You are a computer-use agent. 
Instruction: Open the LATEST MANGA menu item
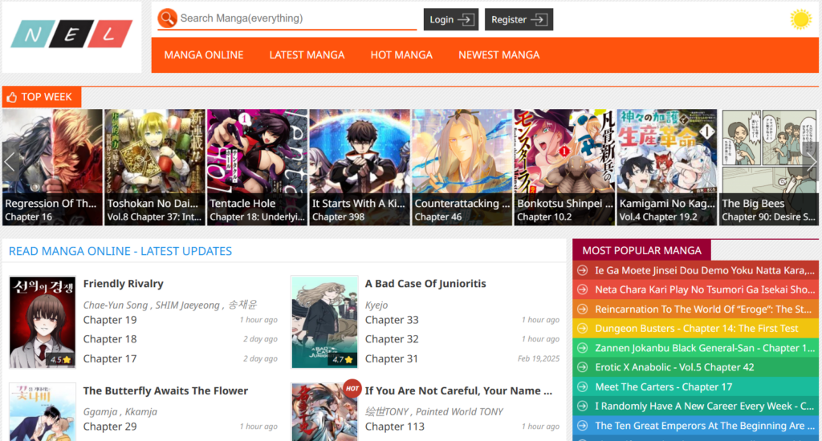pos(307,55)
